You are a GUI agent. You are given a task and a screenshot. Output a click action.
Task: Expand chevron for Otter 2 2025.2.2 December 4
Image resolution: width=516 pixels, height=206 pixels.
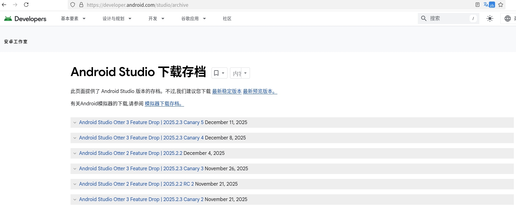tap(75, 153)
